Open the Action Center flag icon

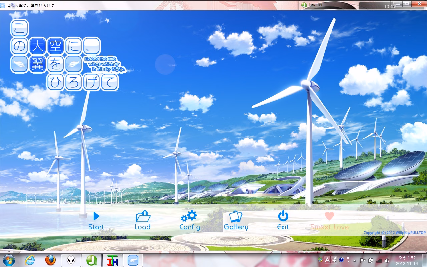tap(363, 260)
